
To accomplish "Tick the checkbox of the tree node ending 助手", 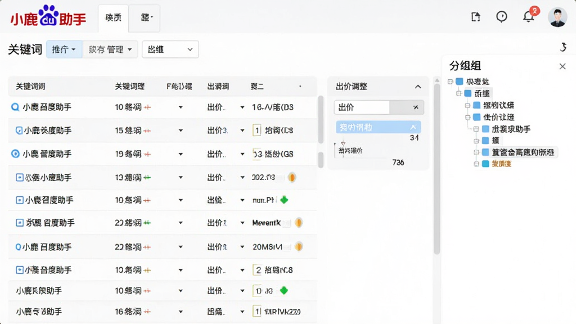I will (x=485, y=129).
